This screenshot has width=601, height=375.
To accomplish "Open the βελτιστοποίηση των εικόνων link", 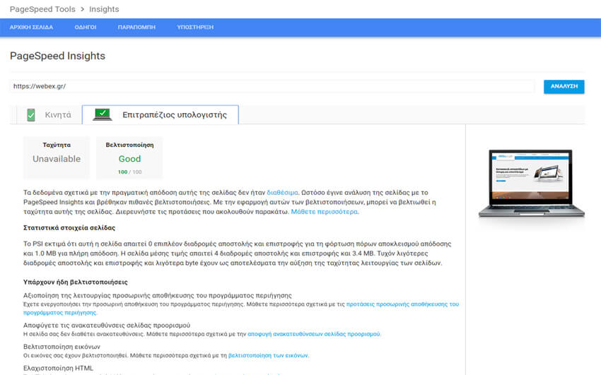I will click(x=268, y=355).
